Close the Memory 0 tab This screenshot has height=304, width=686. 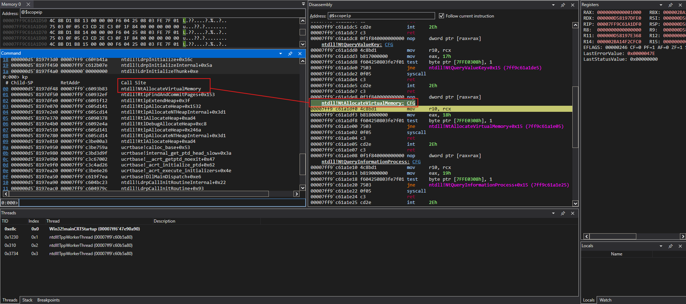28,4
